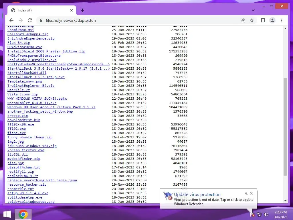Viewport: 293px width, 220px height.
Task: Open Templateinmyy.png link
Action: coord(25,81)
